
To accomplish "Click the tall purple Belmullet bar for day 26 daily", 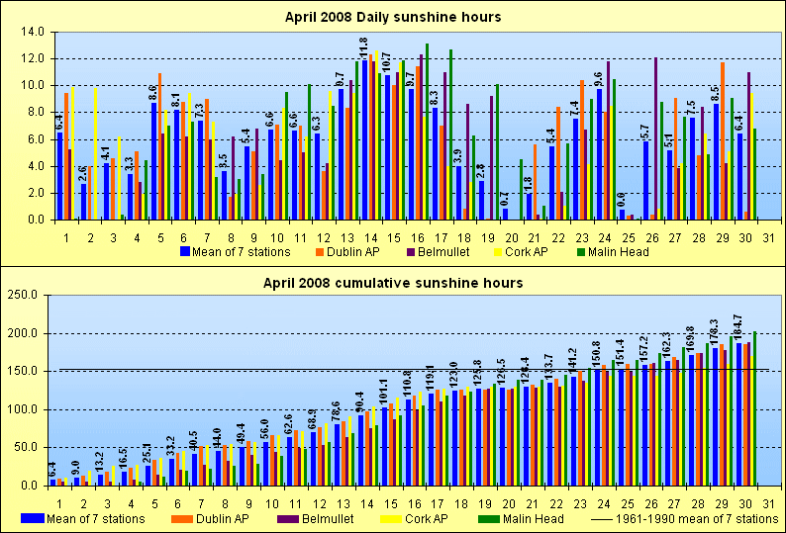I will [x=655, y=138].
